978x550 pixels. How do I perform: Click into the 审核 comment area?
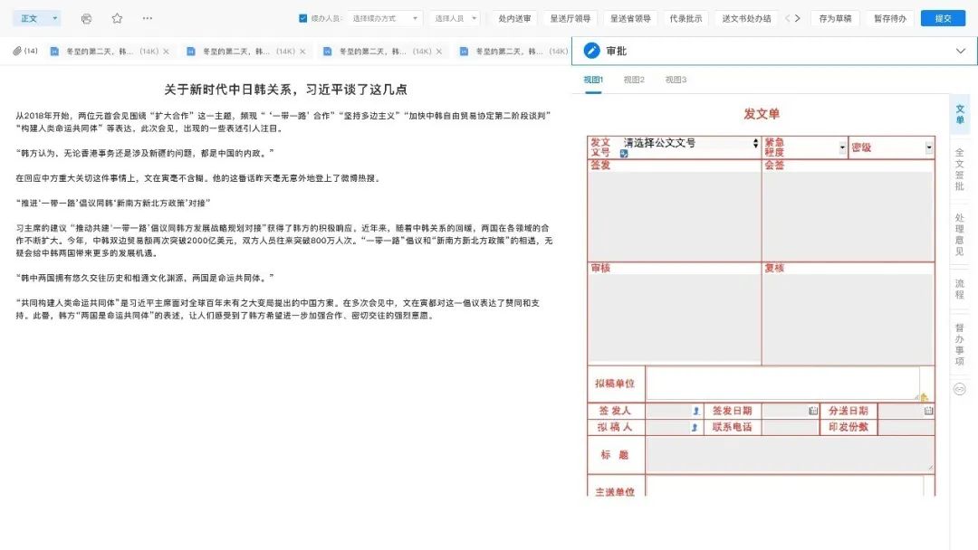[x=675, y=318]
